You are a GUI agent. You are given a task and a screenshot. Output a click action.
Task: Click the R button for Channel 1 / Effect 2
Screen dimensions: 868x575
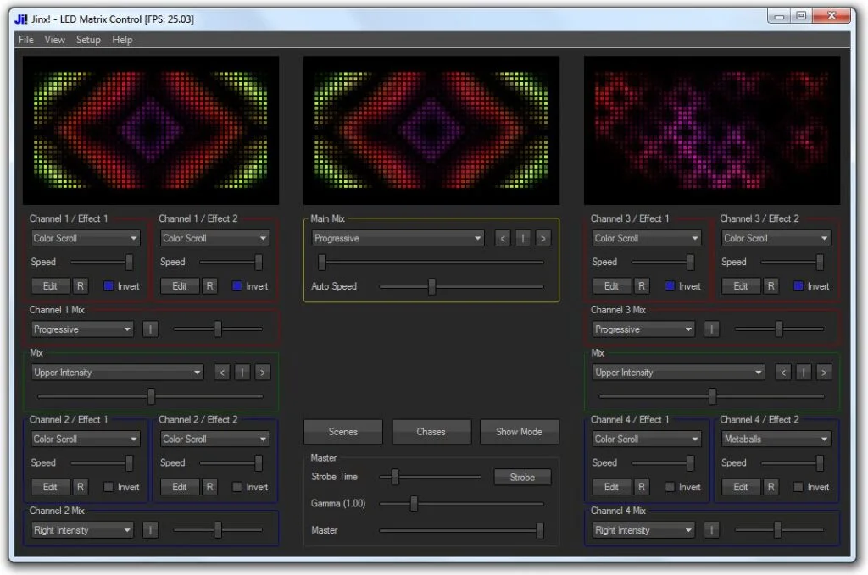(x=210, y=286)
